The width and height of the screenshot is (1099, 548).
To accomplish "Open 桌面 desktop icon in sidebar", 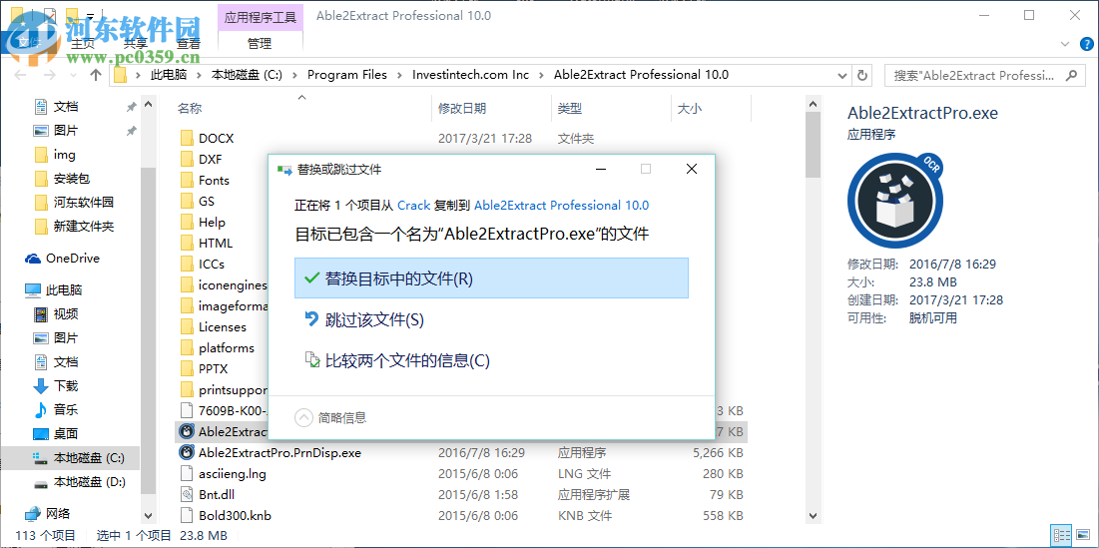I will pos(41,434).
